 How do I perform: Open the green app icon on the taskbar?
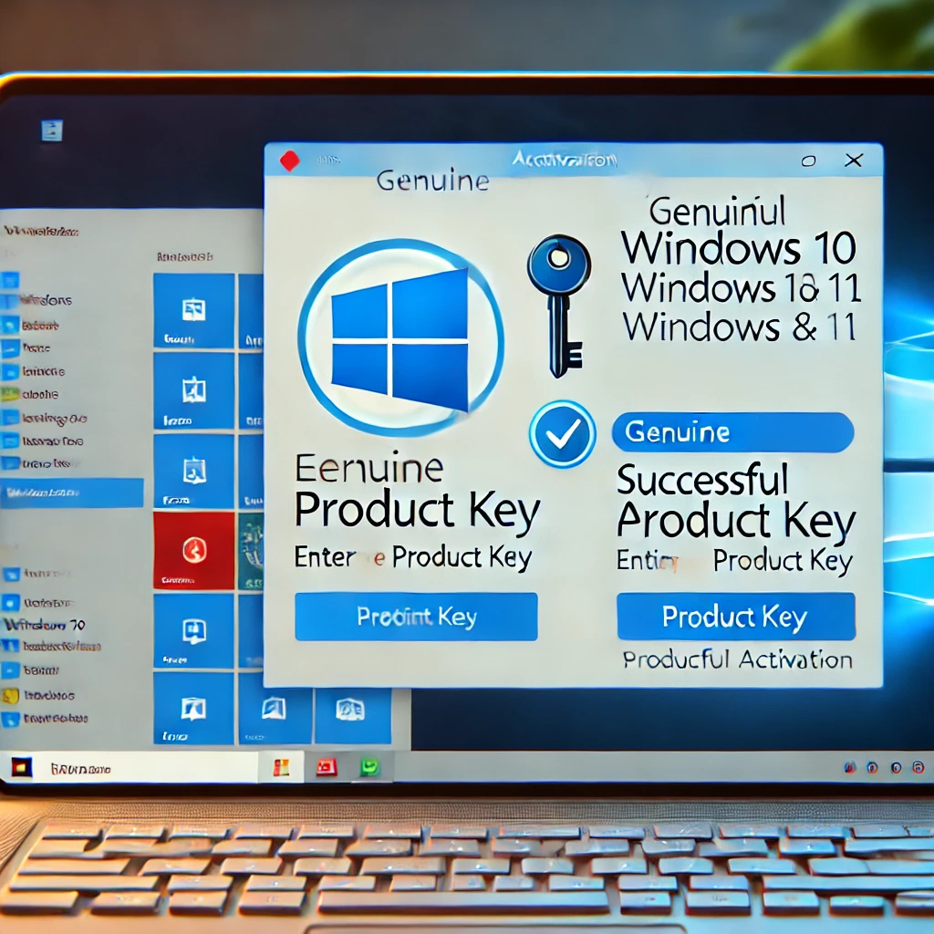tap(369, 767)
